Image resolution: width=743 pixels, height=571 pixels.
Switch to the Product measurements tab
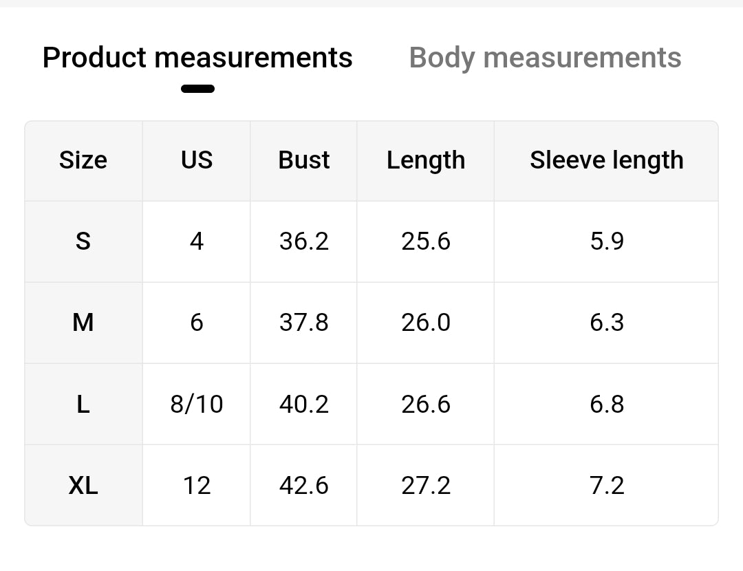pyautogui.click(x=197, y=58)
